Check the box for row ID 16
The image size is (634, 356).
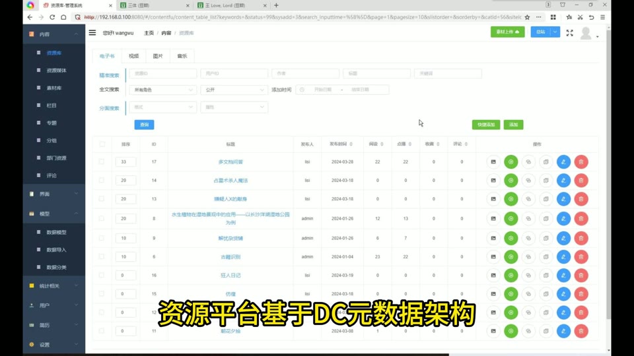coord(102,275)
